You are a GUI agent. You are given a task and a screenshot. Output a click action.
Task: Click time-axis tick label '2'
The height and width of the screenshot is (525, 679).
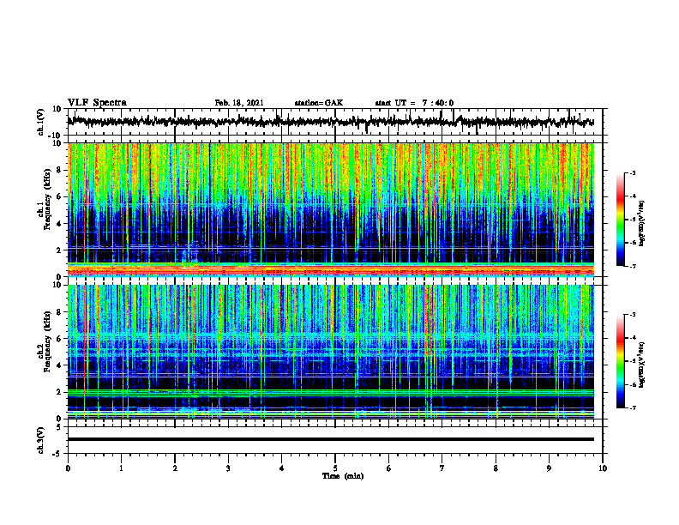tap(175, 468)
